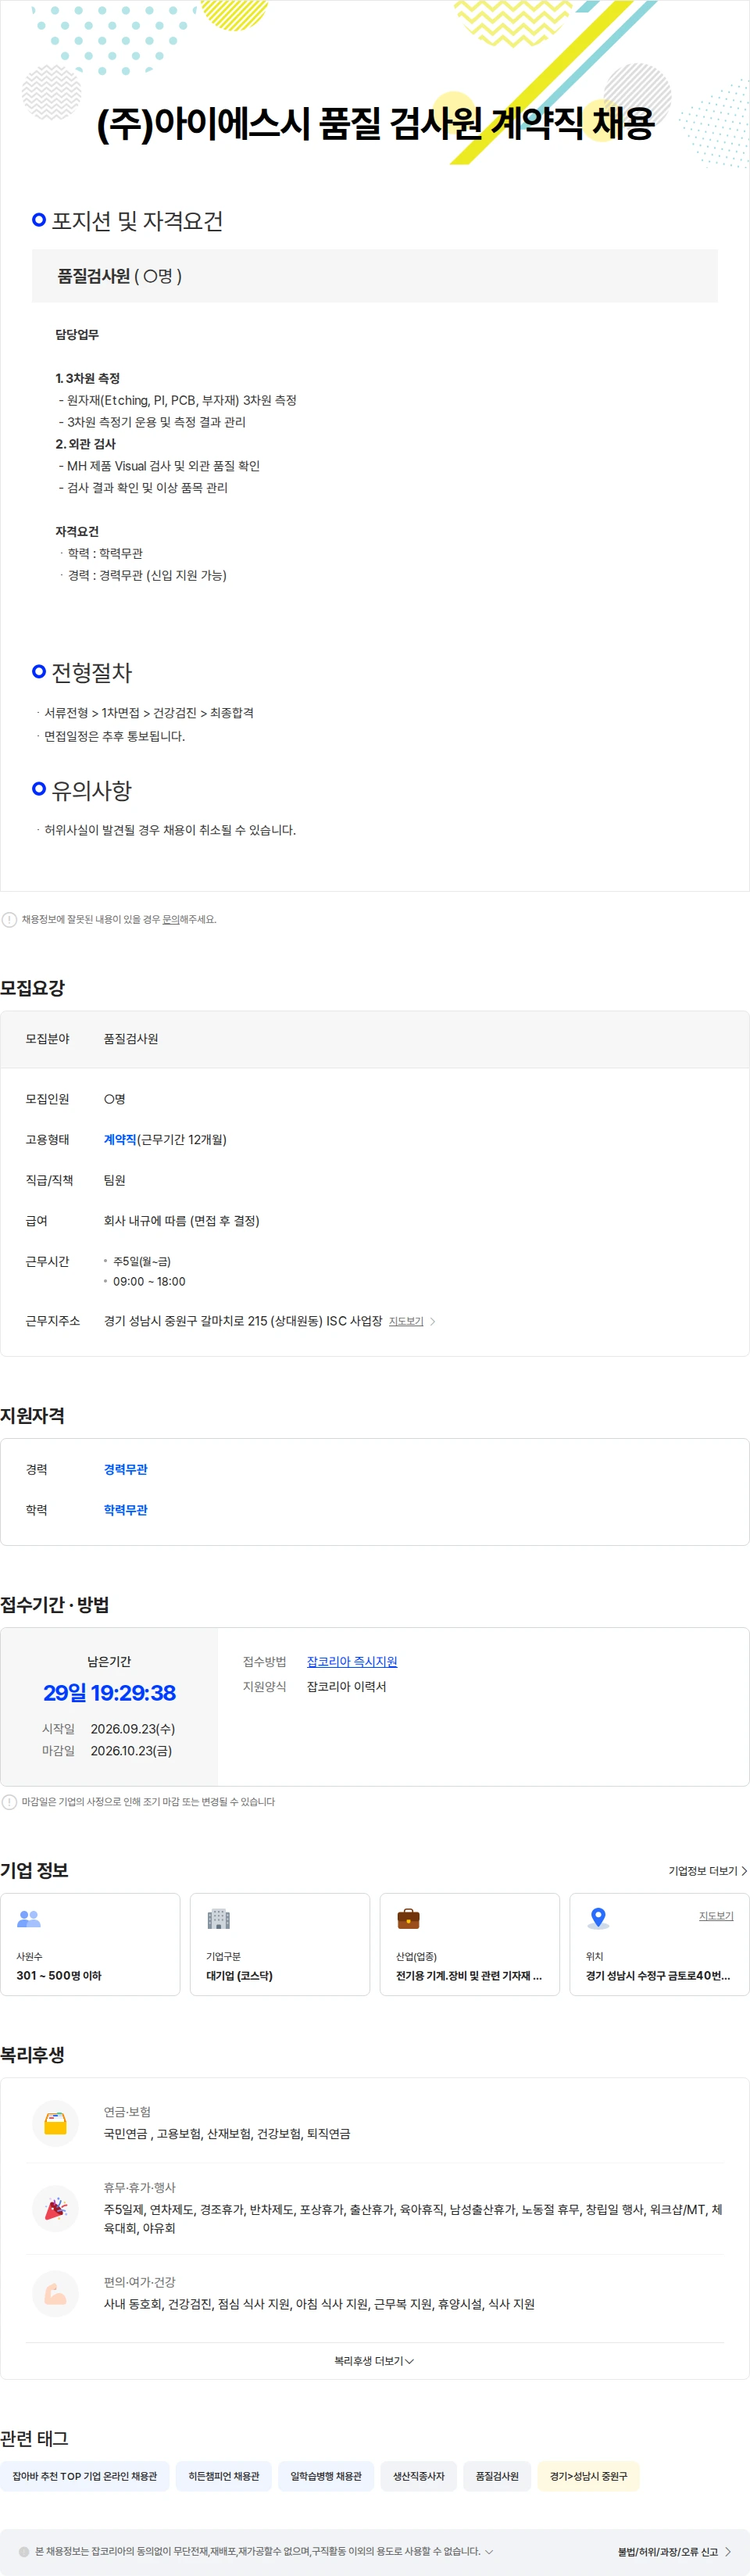
Task: Apply via 잡코리아 즉시지원 link
Action: coord(352,1661)
